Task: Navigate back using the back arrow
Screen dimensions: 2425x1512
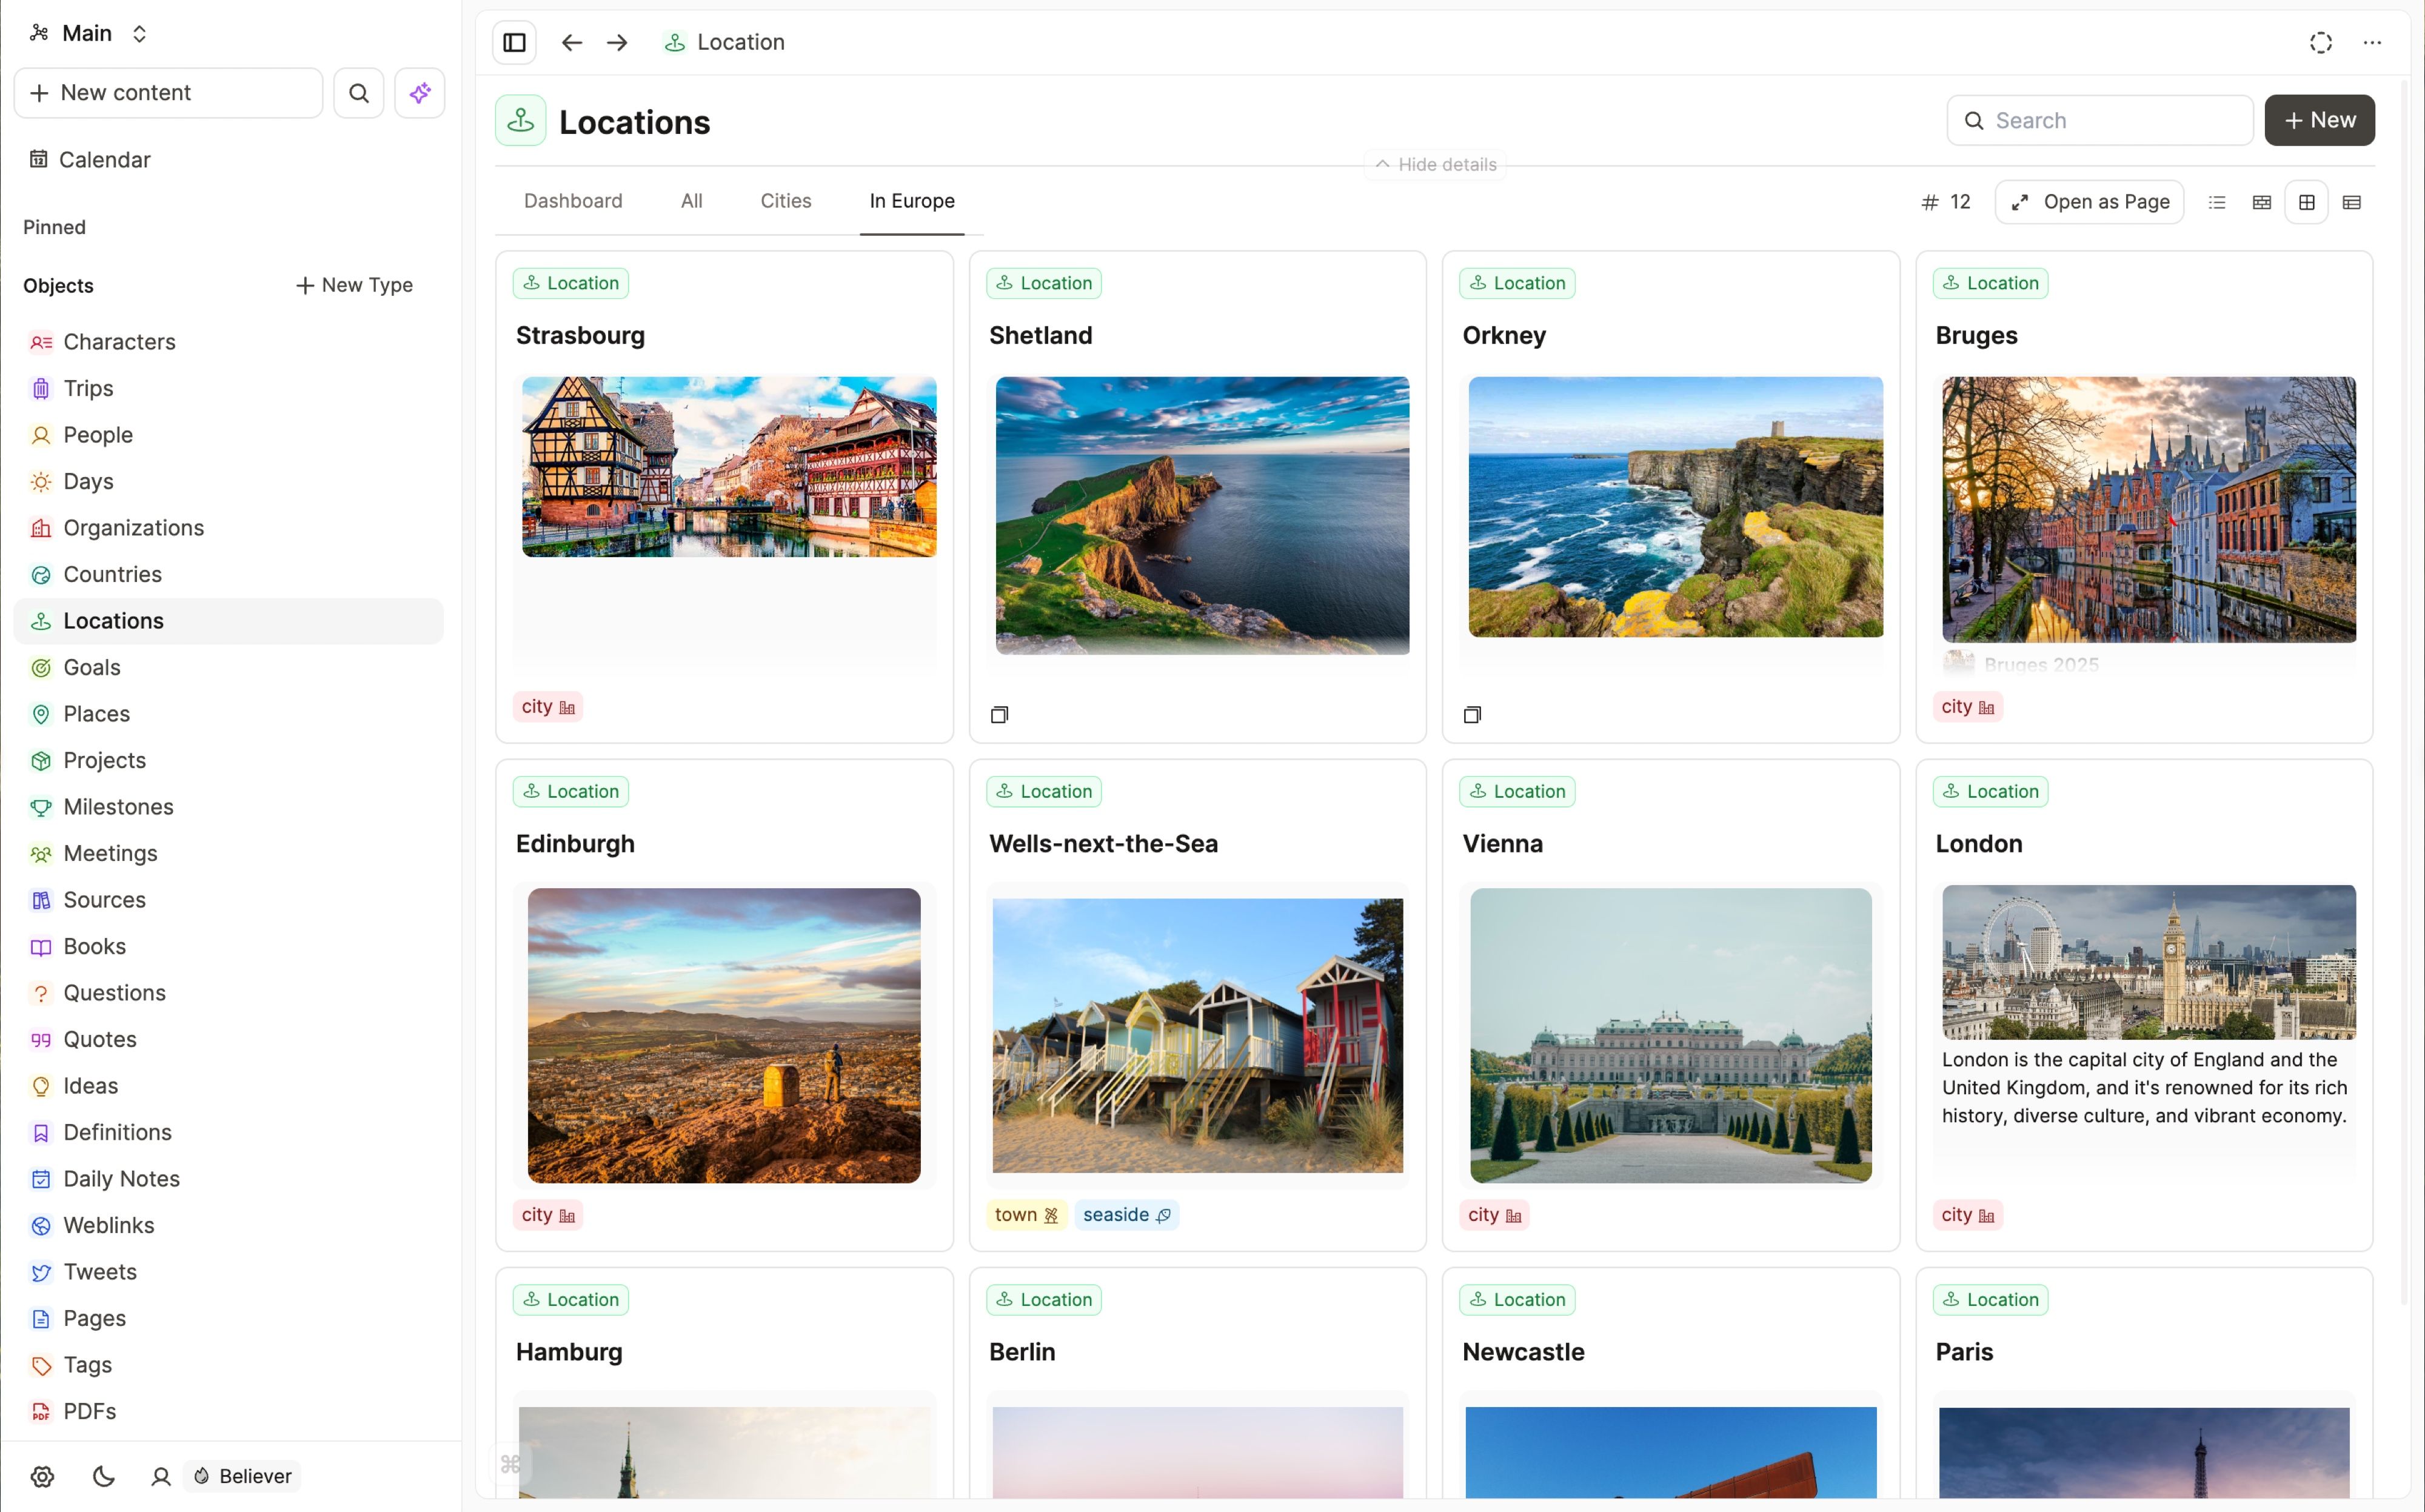Action: tap(570, 42)
